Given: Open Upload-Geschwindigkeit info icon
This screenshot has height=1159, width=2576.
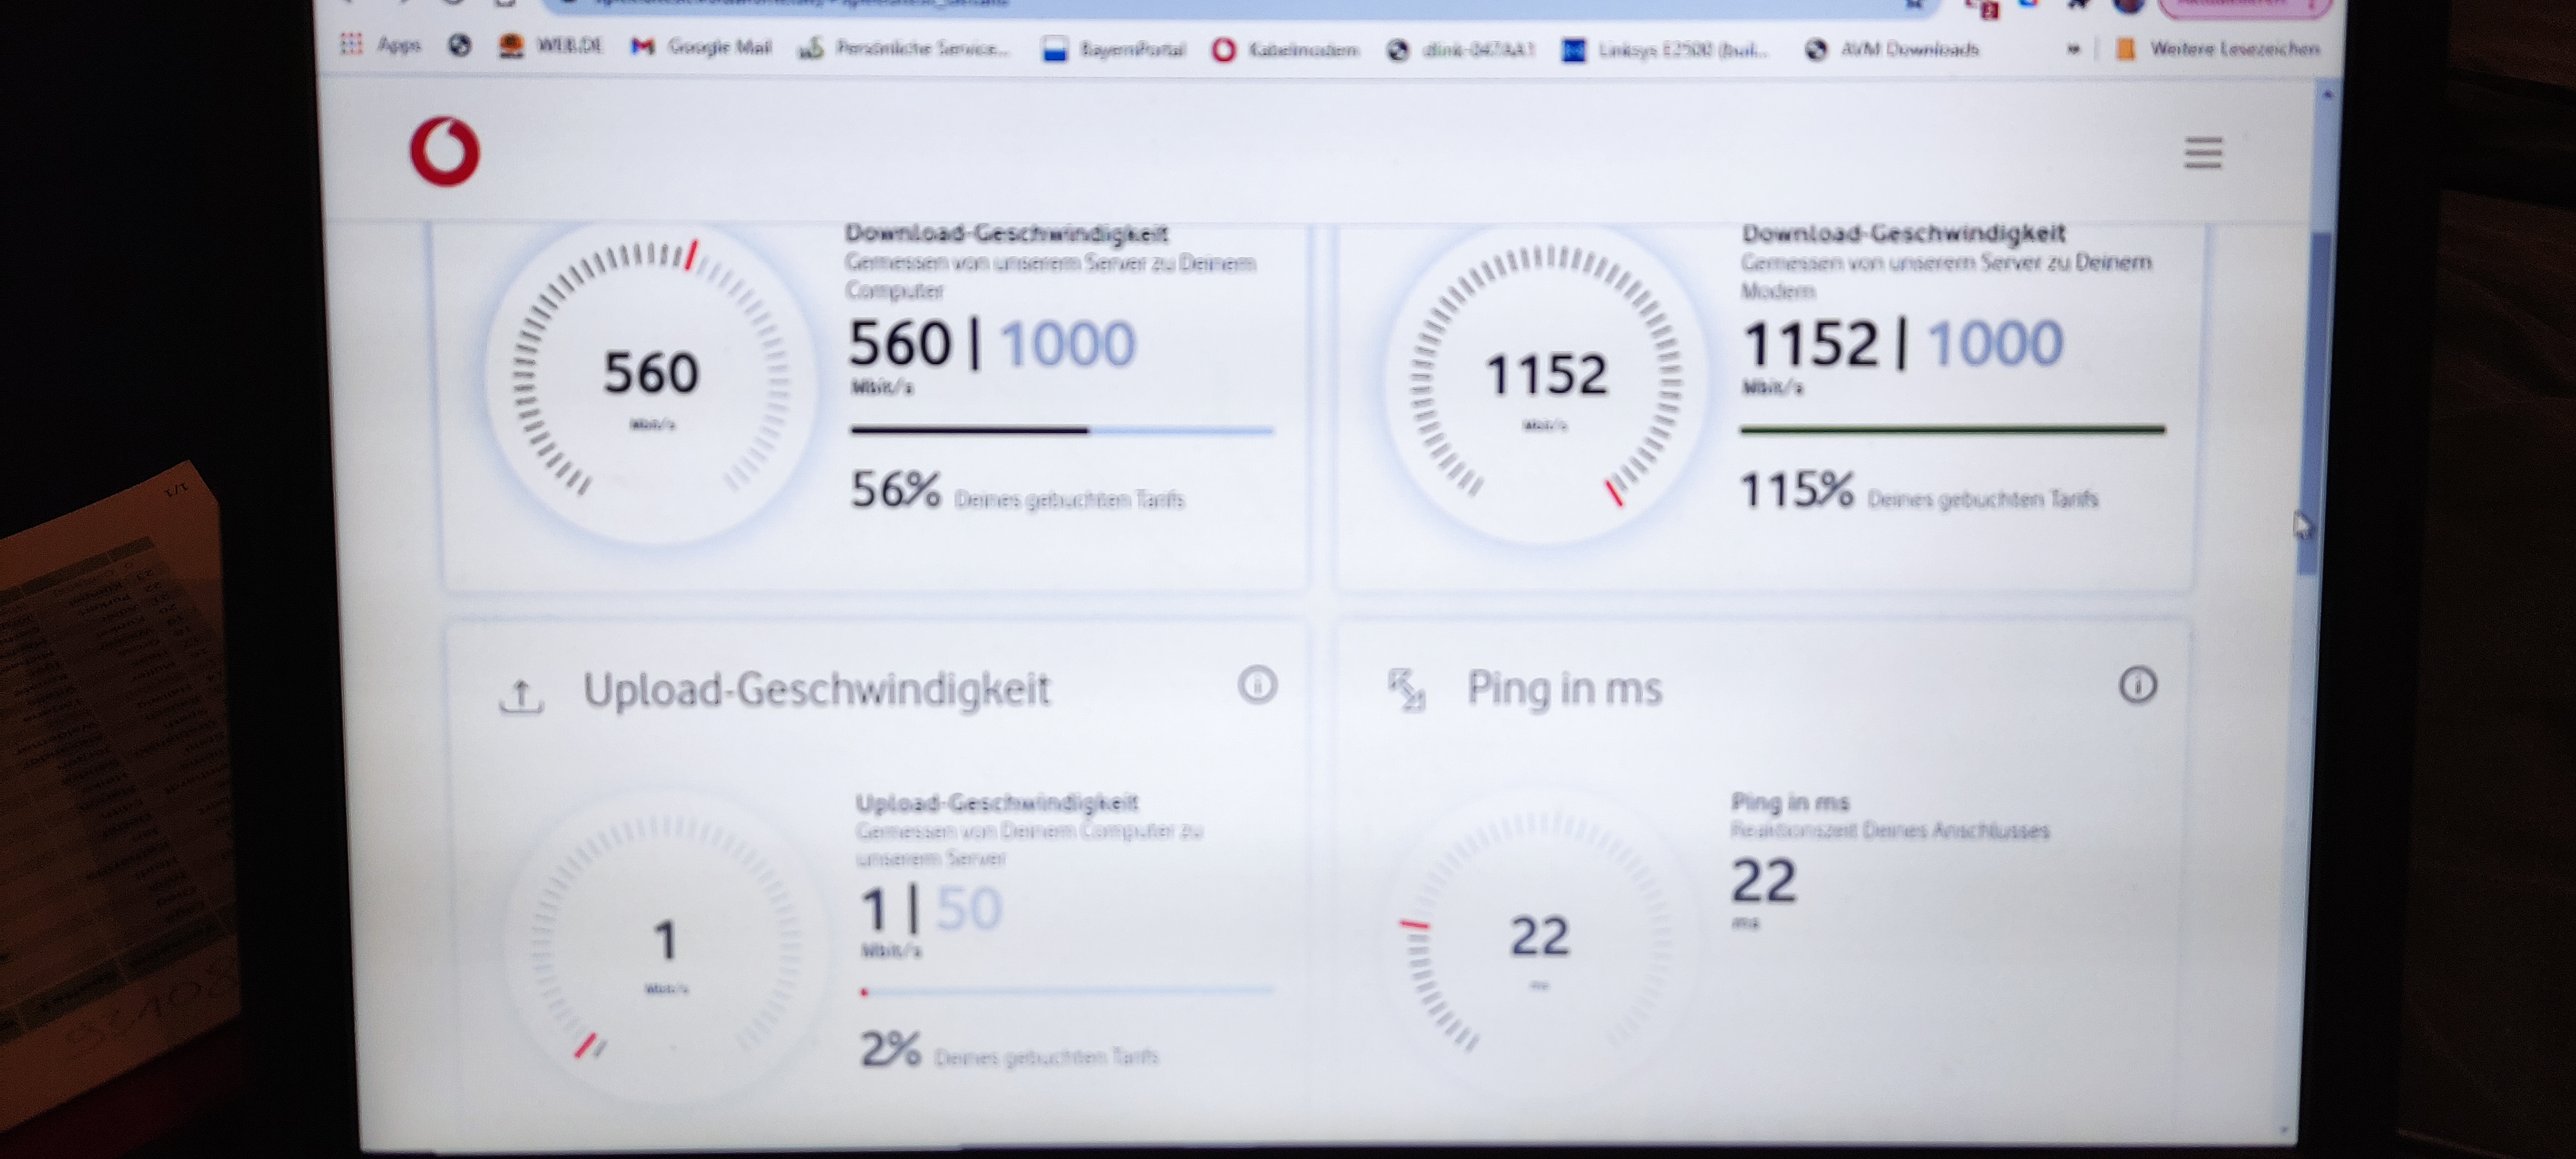Looking at the screenshot, I should 1257,686.
